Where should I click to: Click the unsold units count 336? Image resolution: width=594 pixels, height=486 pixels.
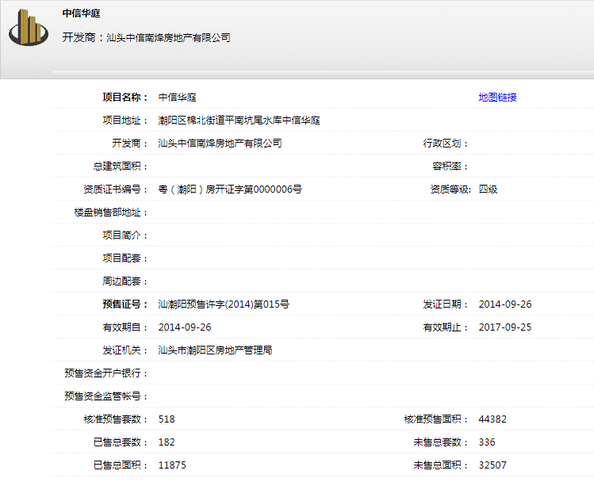point(487,442)
